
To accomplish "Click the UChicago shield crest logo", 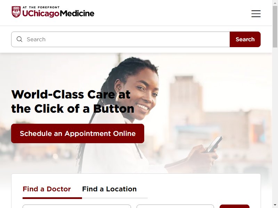I will (x=16, y=12).
